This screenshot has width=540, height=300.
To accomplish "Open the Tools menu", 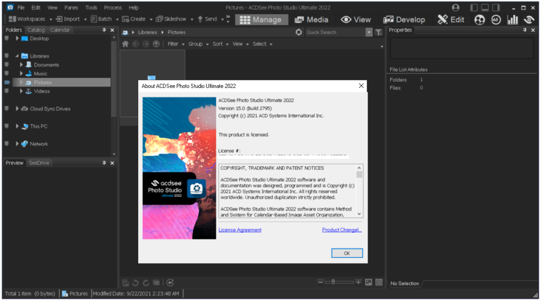I will click(91, 8).
